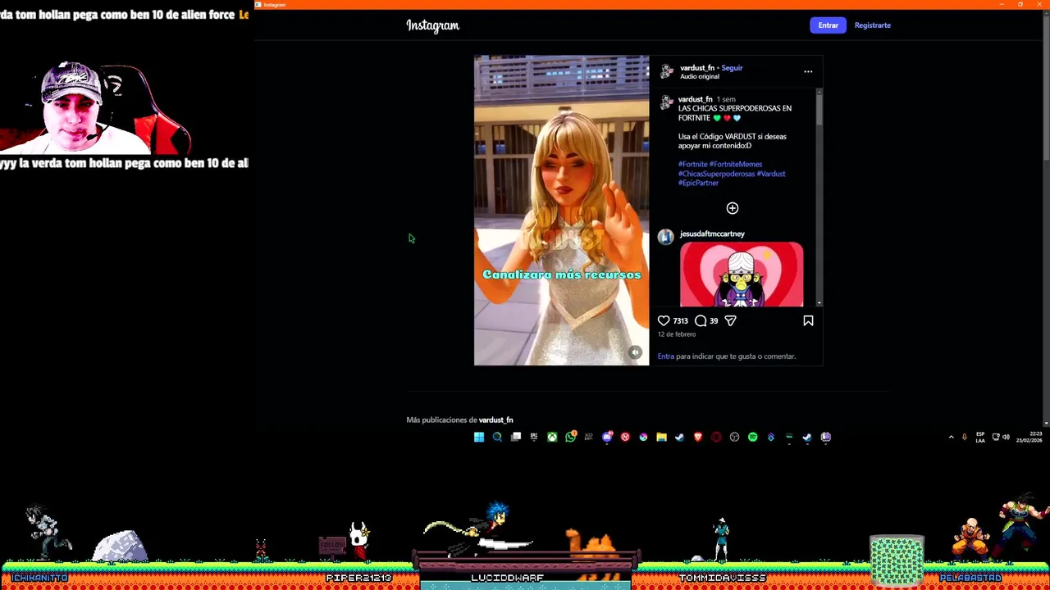Save the post with the bookmark icon
The width and height of the screenshot is (1050, 590).
808,320
